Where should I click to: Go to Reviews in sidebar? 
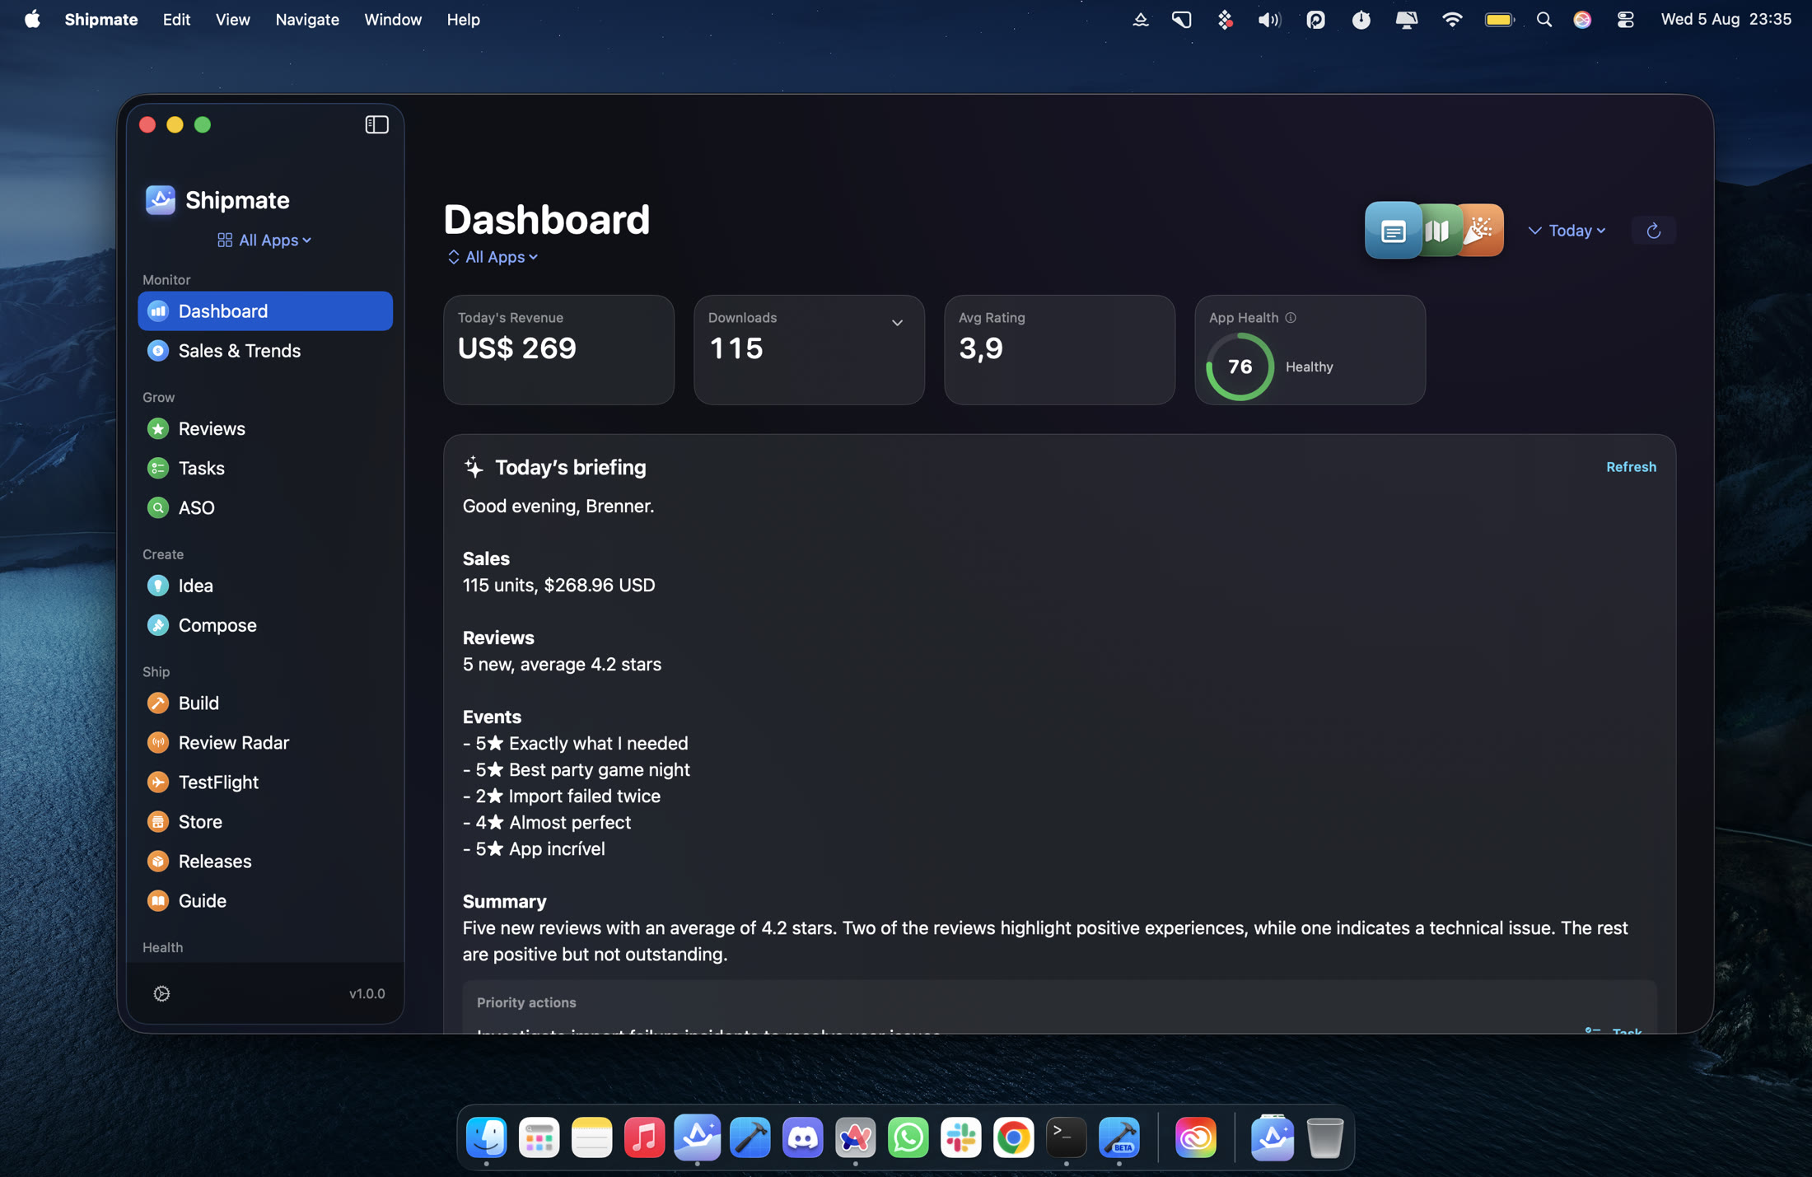[x=265, y=428]
